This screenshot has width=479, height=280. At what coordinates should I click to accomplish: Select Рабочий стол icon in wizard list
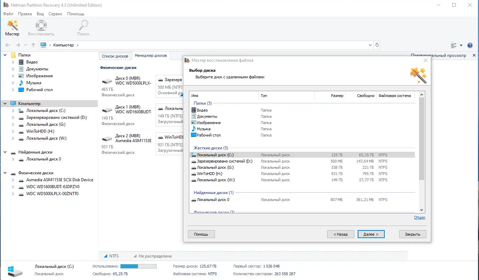click(x=194, y=135)
